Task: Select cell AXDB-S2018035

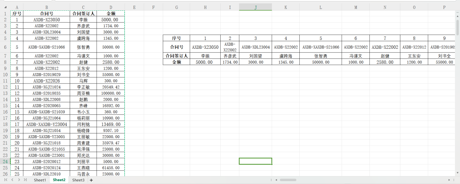Action: pos(47,93)
